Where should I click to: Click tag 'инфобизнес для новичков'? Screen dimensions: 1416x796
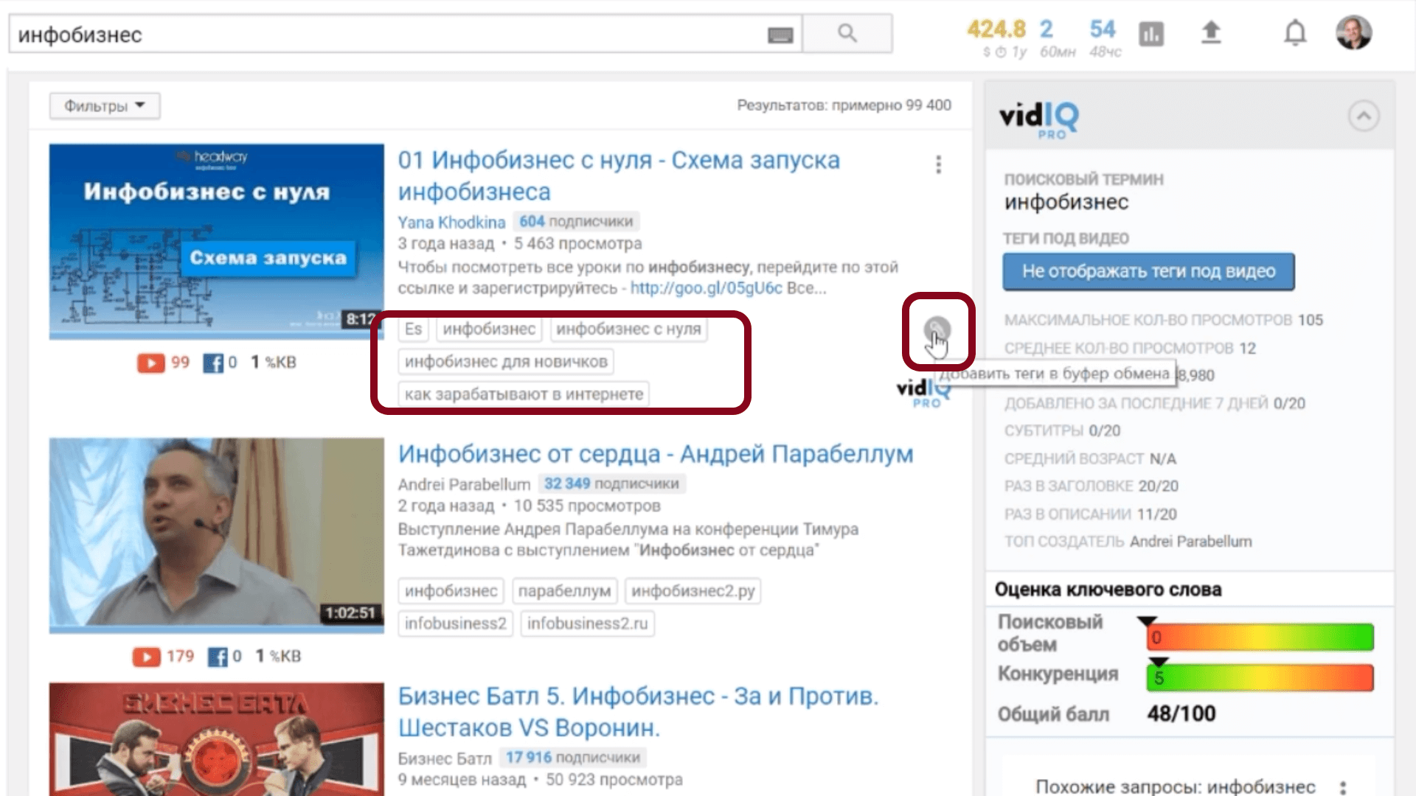tap(506, 362)
